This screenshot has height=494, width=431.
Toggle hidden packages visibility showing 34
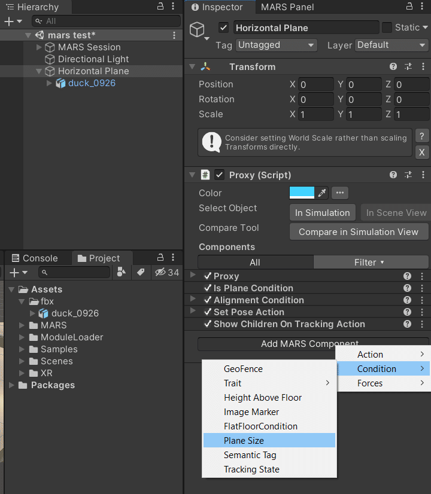[x=167, y=272]
